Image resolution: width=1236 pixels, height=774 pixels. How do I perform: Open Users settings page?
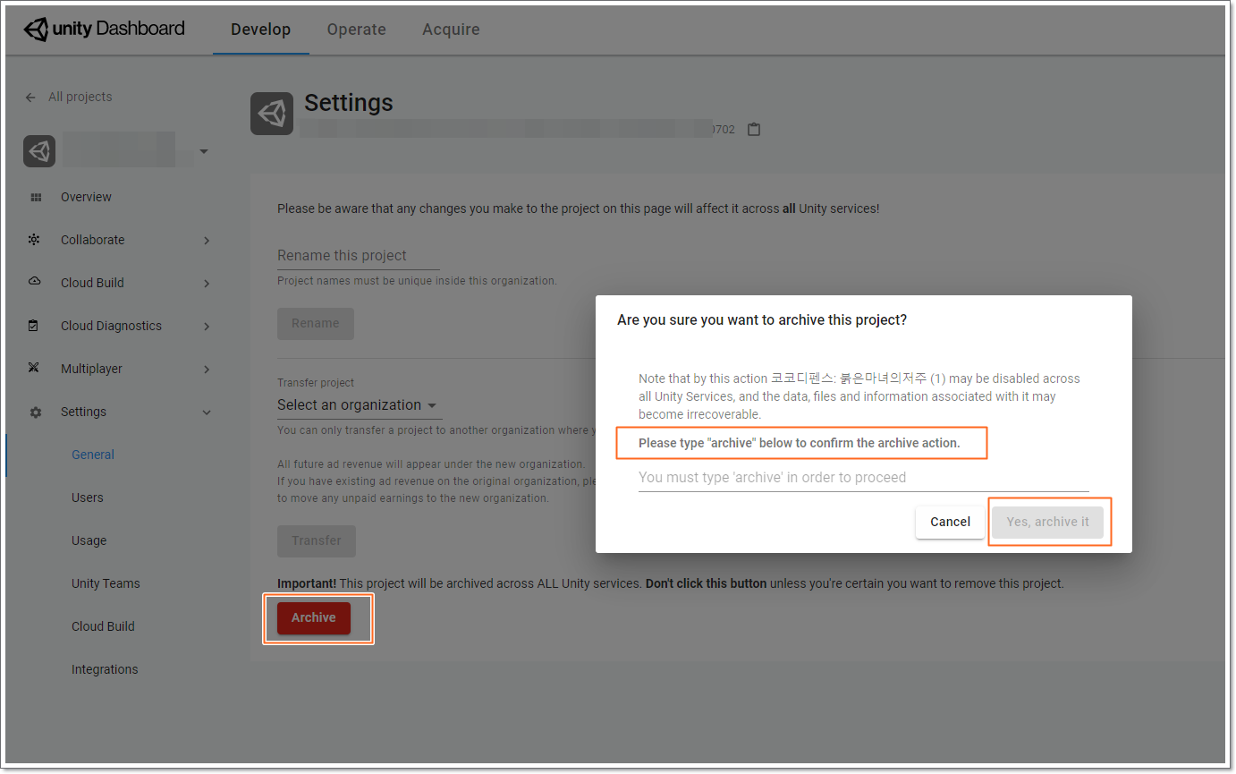coord(88,498)
